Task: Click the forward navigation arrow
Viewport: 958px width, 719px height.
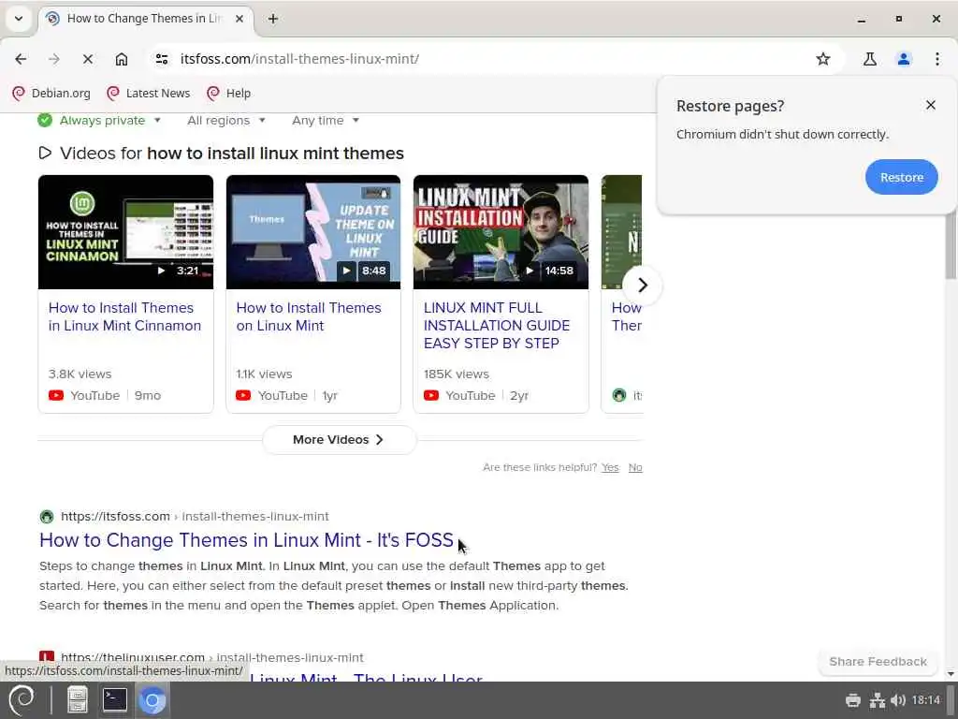Action: 53,59
